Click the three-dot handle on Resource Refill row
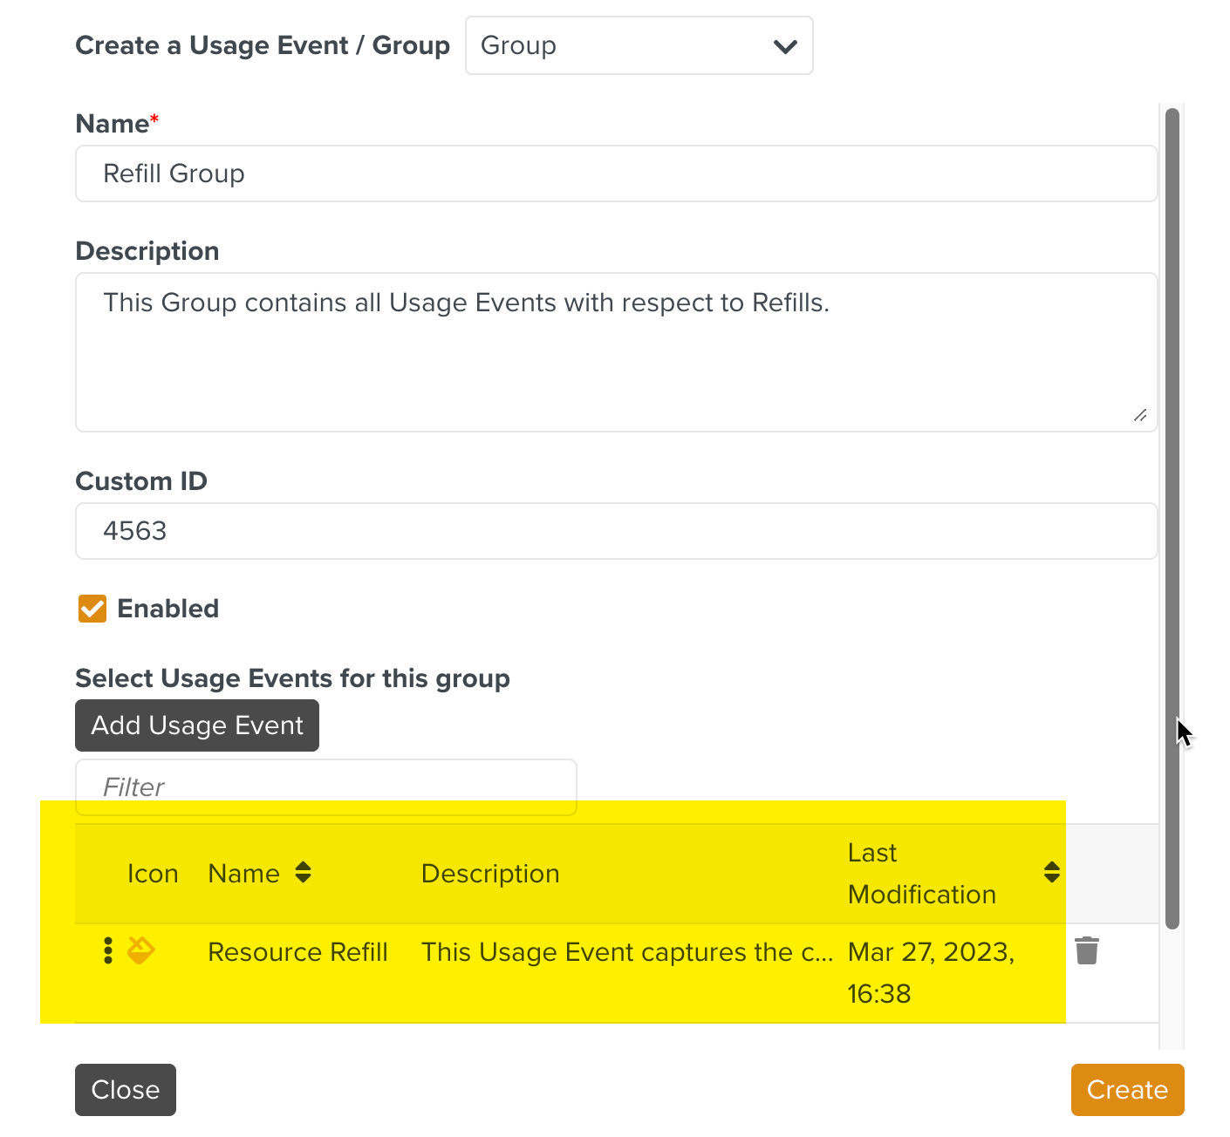Screen dimensions: 1230x1137 coord(108,950)
